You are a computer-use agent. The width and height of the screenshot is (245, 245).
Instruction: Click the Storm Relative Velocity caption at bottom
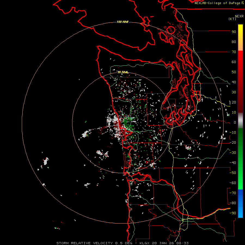[122, 243]
